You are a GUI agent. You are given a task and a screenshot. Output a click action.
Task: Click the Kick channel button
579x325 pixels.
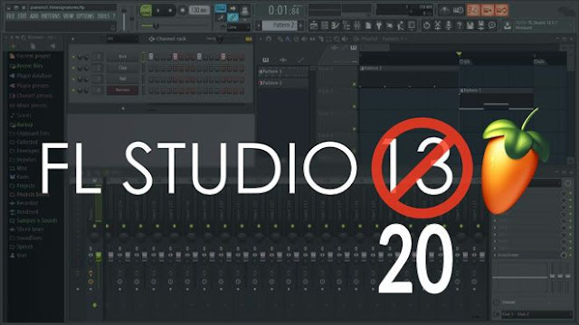123,57
